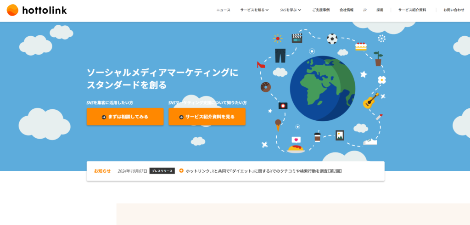Click the heart speech bubble icon

tap(296, 140)
